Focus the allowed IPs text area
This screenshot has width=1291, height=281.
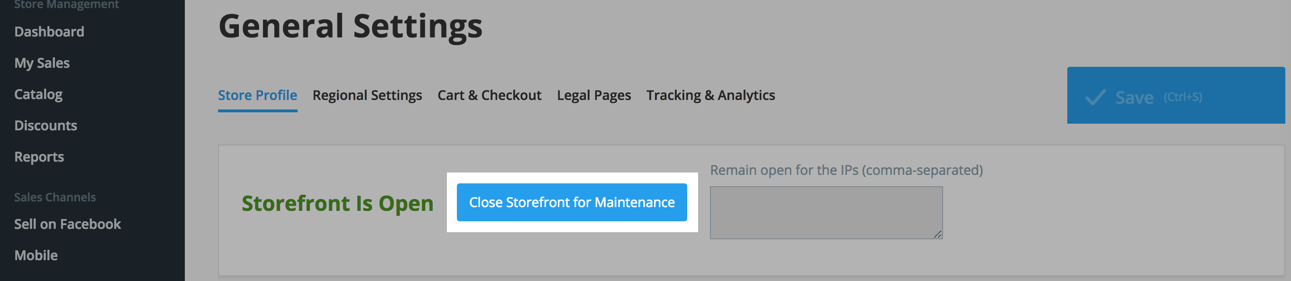tap(827, 213)
